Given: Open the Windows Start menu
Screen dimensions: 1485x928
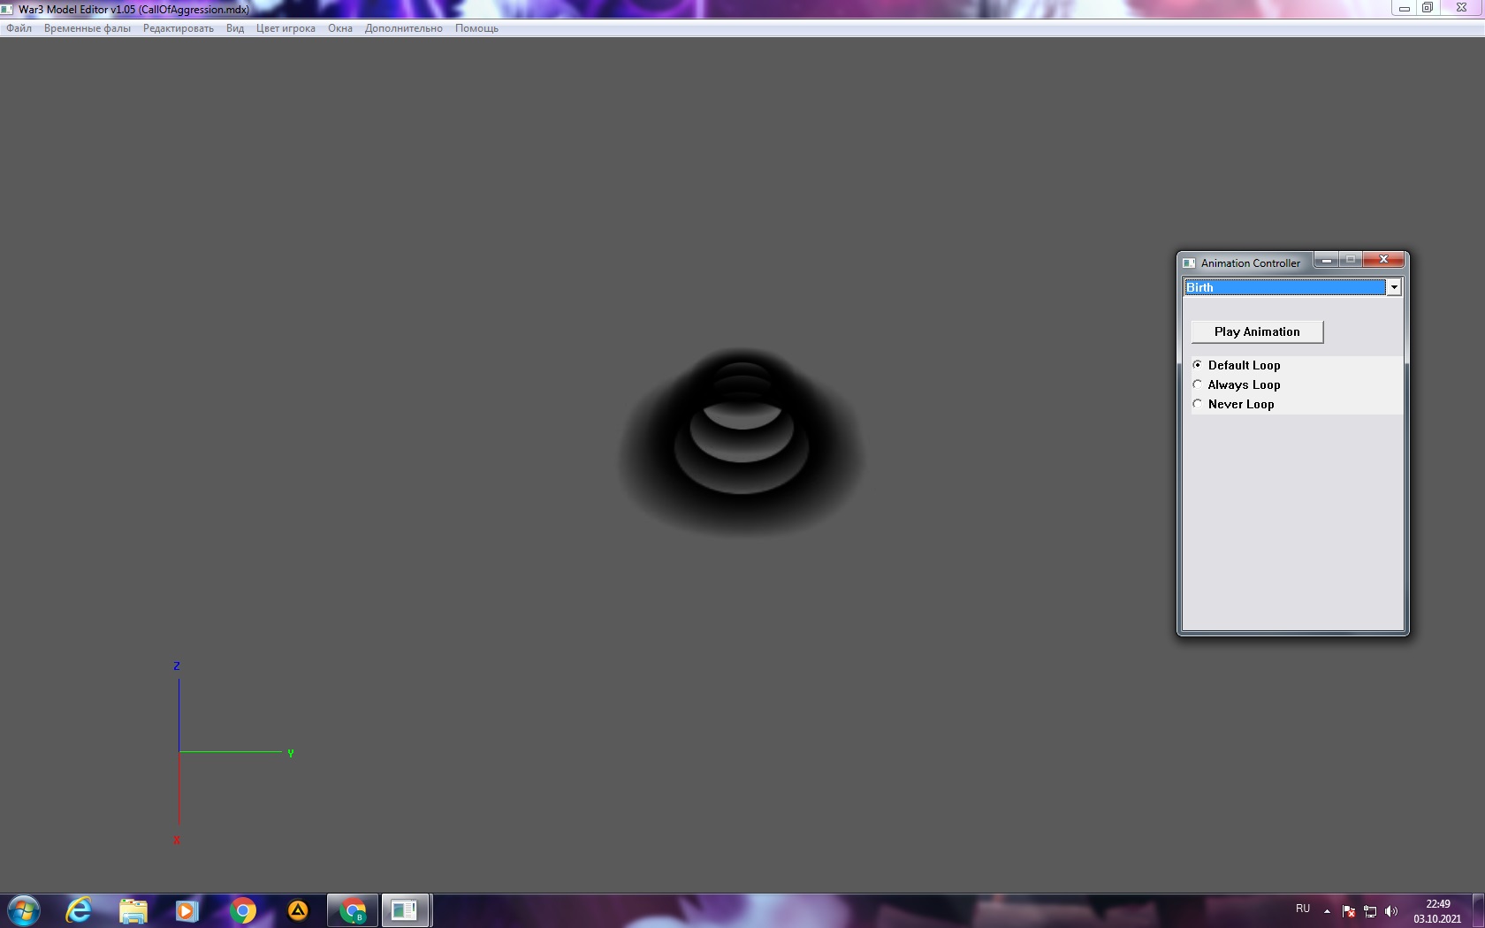Looking at the screenshot, I should point(24,910).
